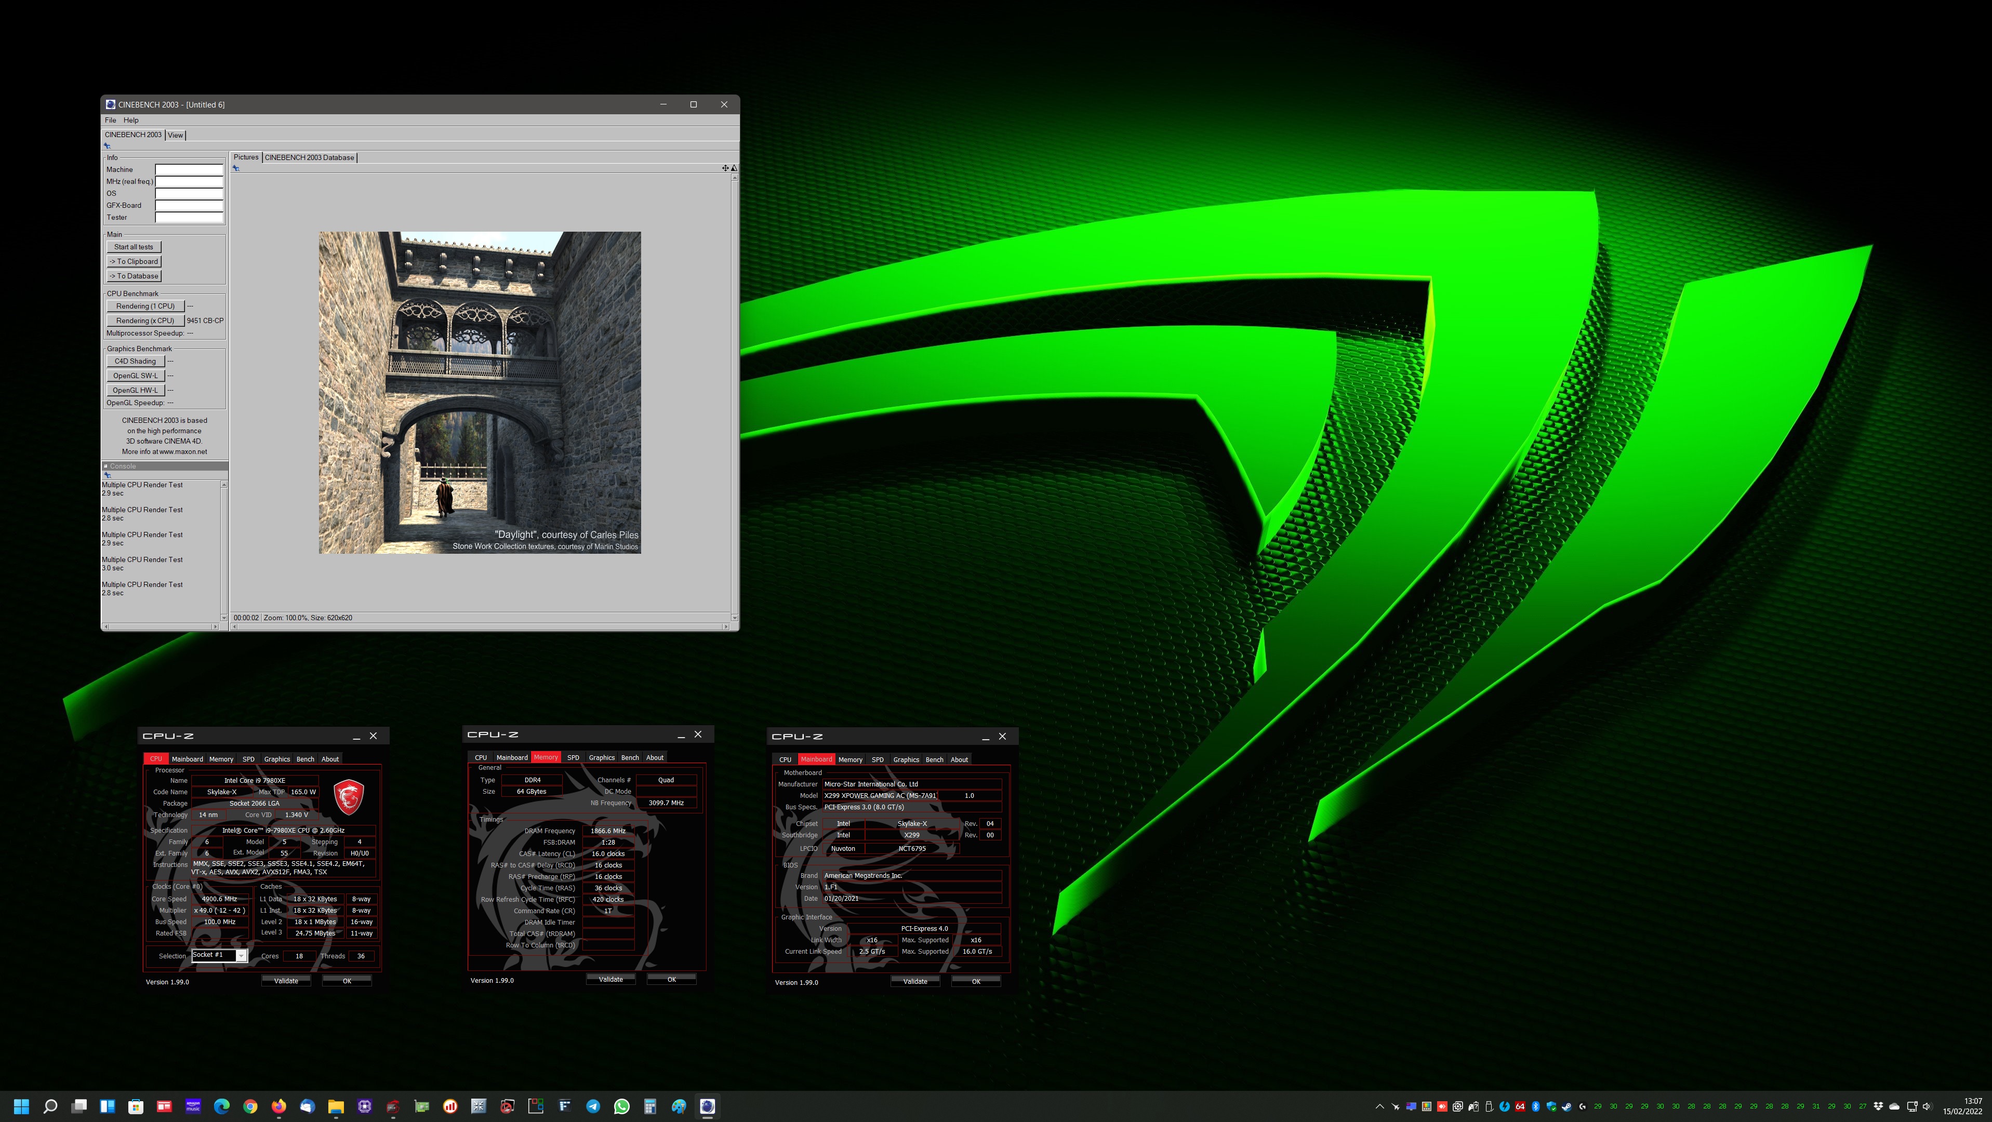Viewport: 1992px width, 1122px height.
Task: Click the MSI dragon shield logo in CPU-Z
Action: coord(349,796)
